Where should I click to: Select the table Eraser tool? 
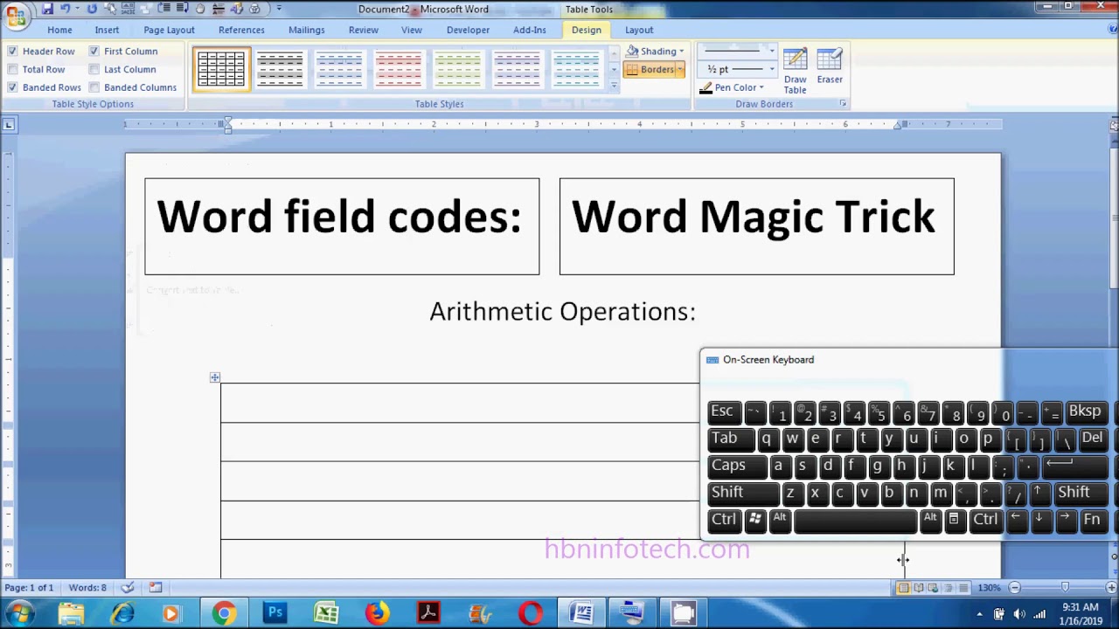click(830, 66)
